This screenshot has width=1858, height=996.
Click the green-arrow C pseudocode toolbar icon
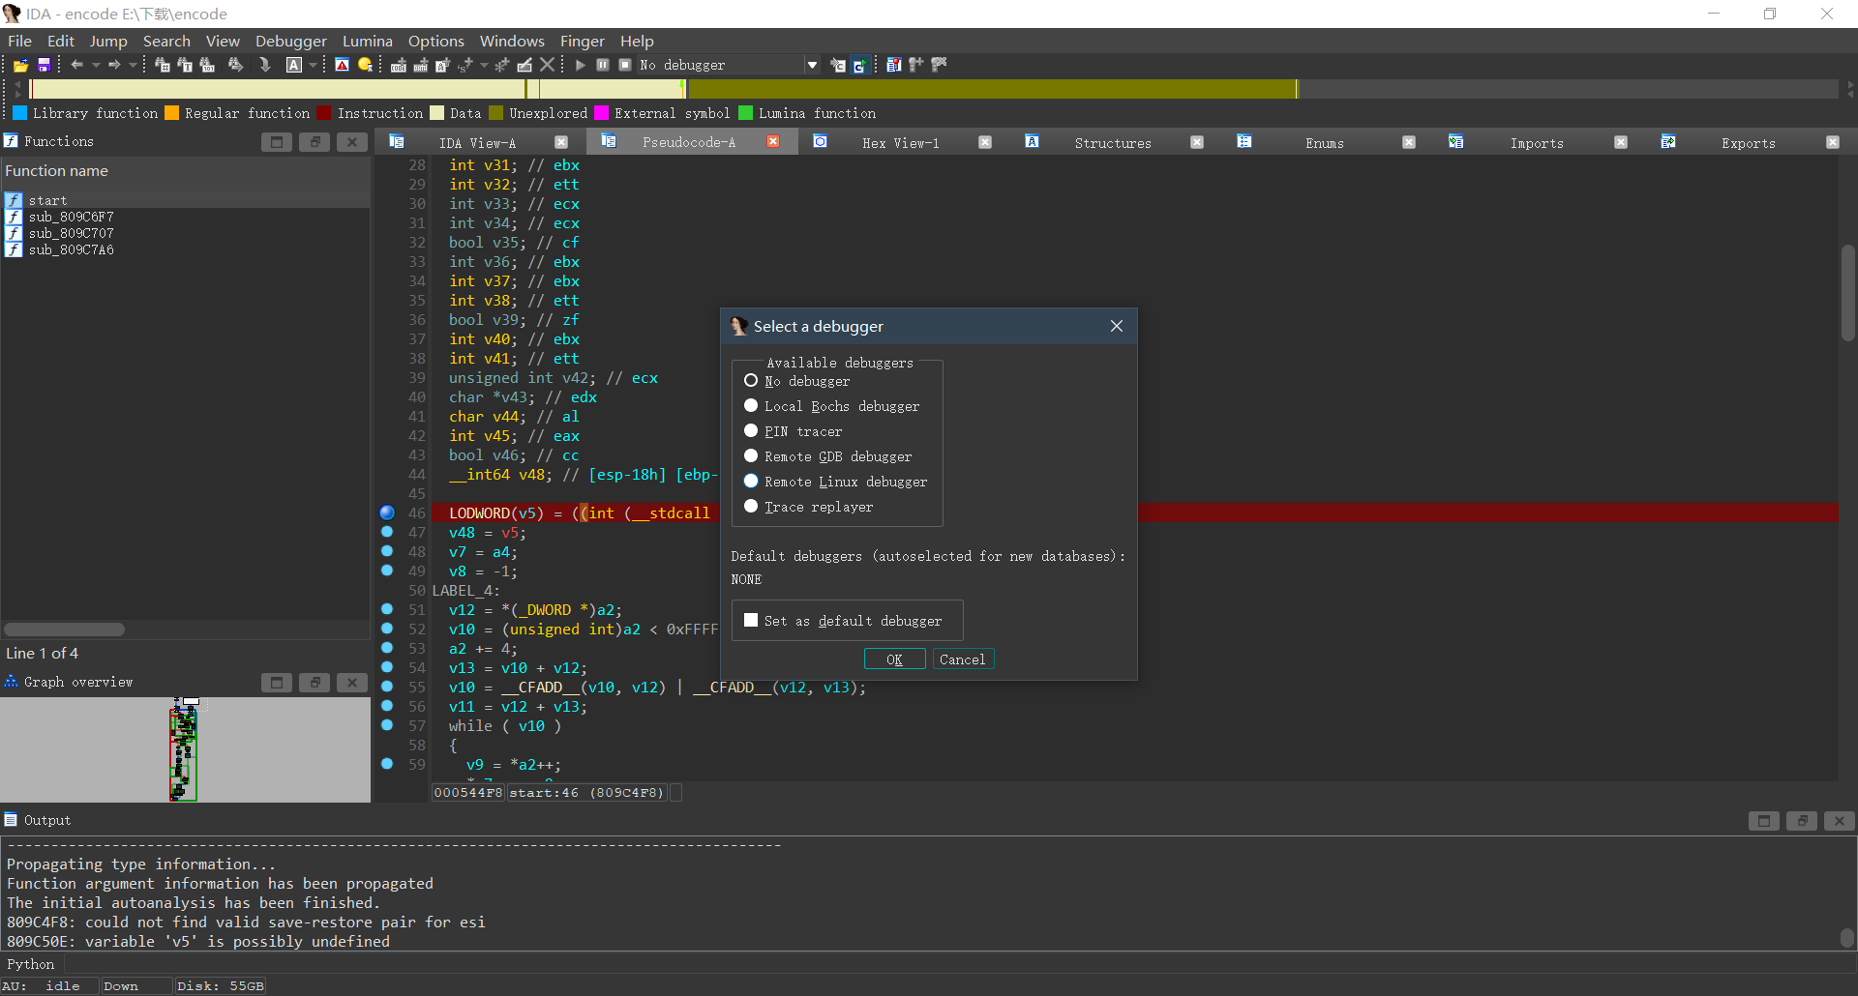click(859, 65)
